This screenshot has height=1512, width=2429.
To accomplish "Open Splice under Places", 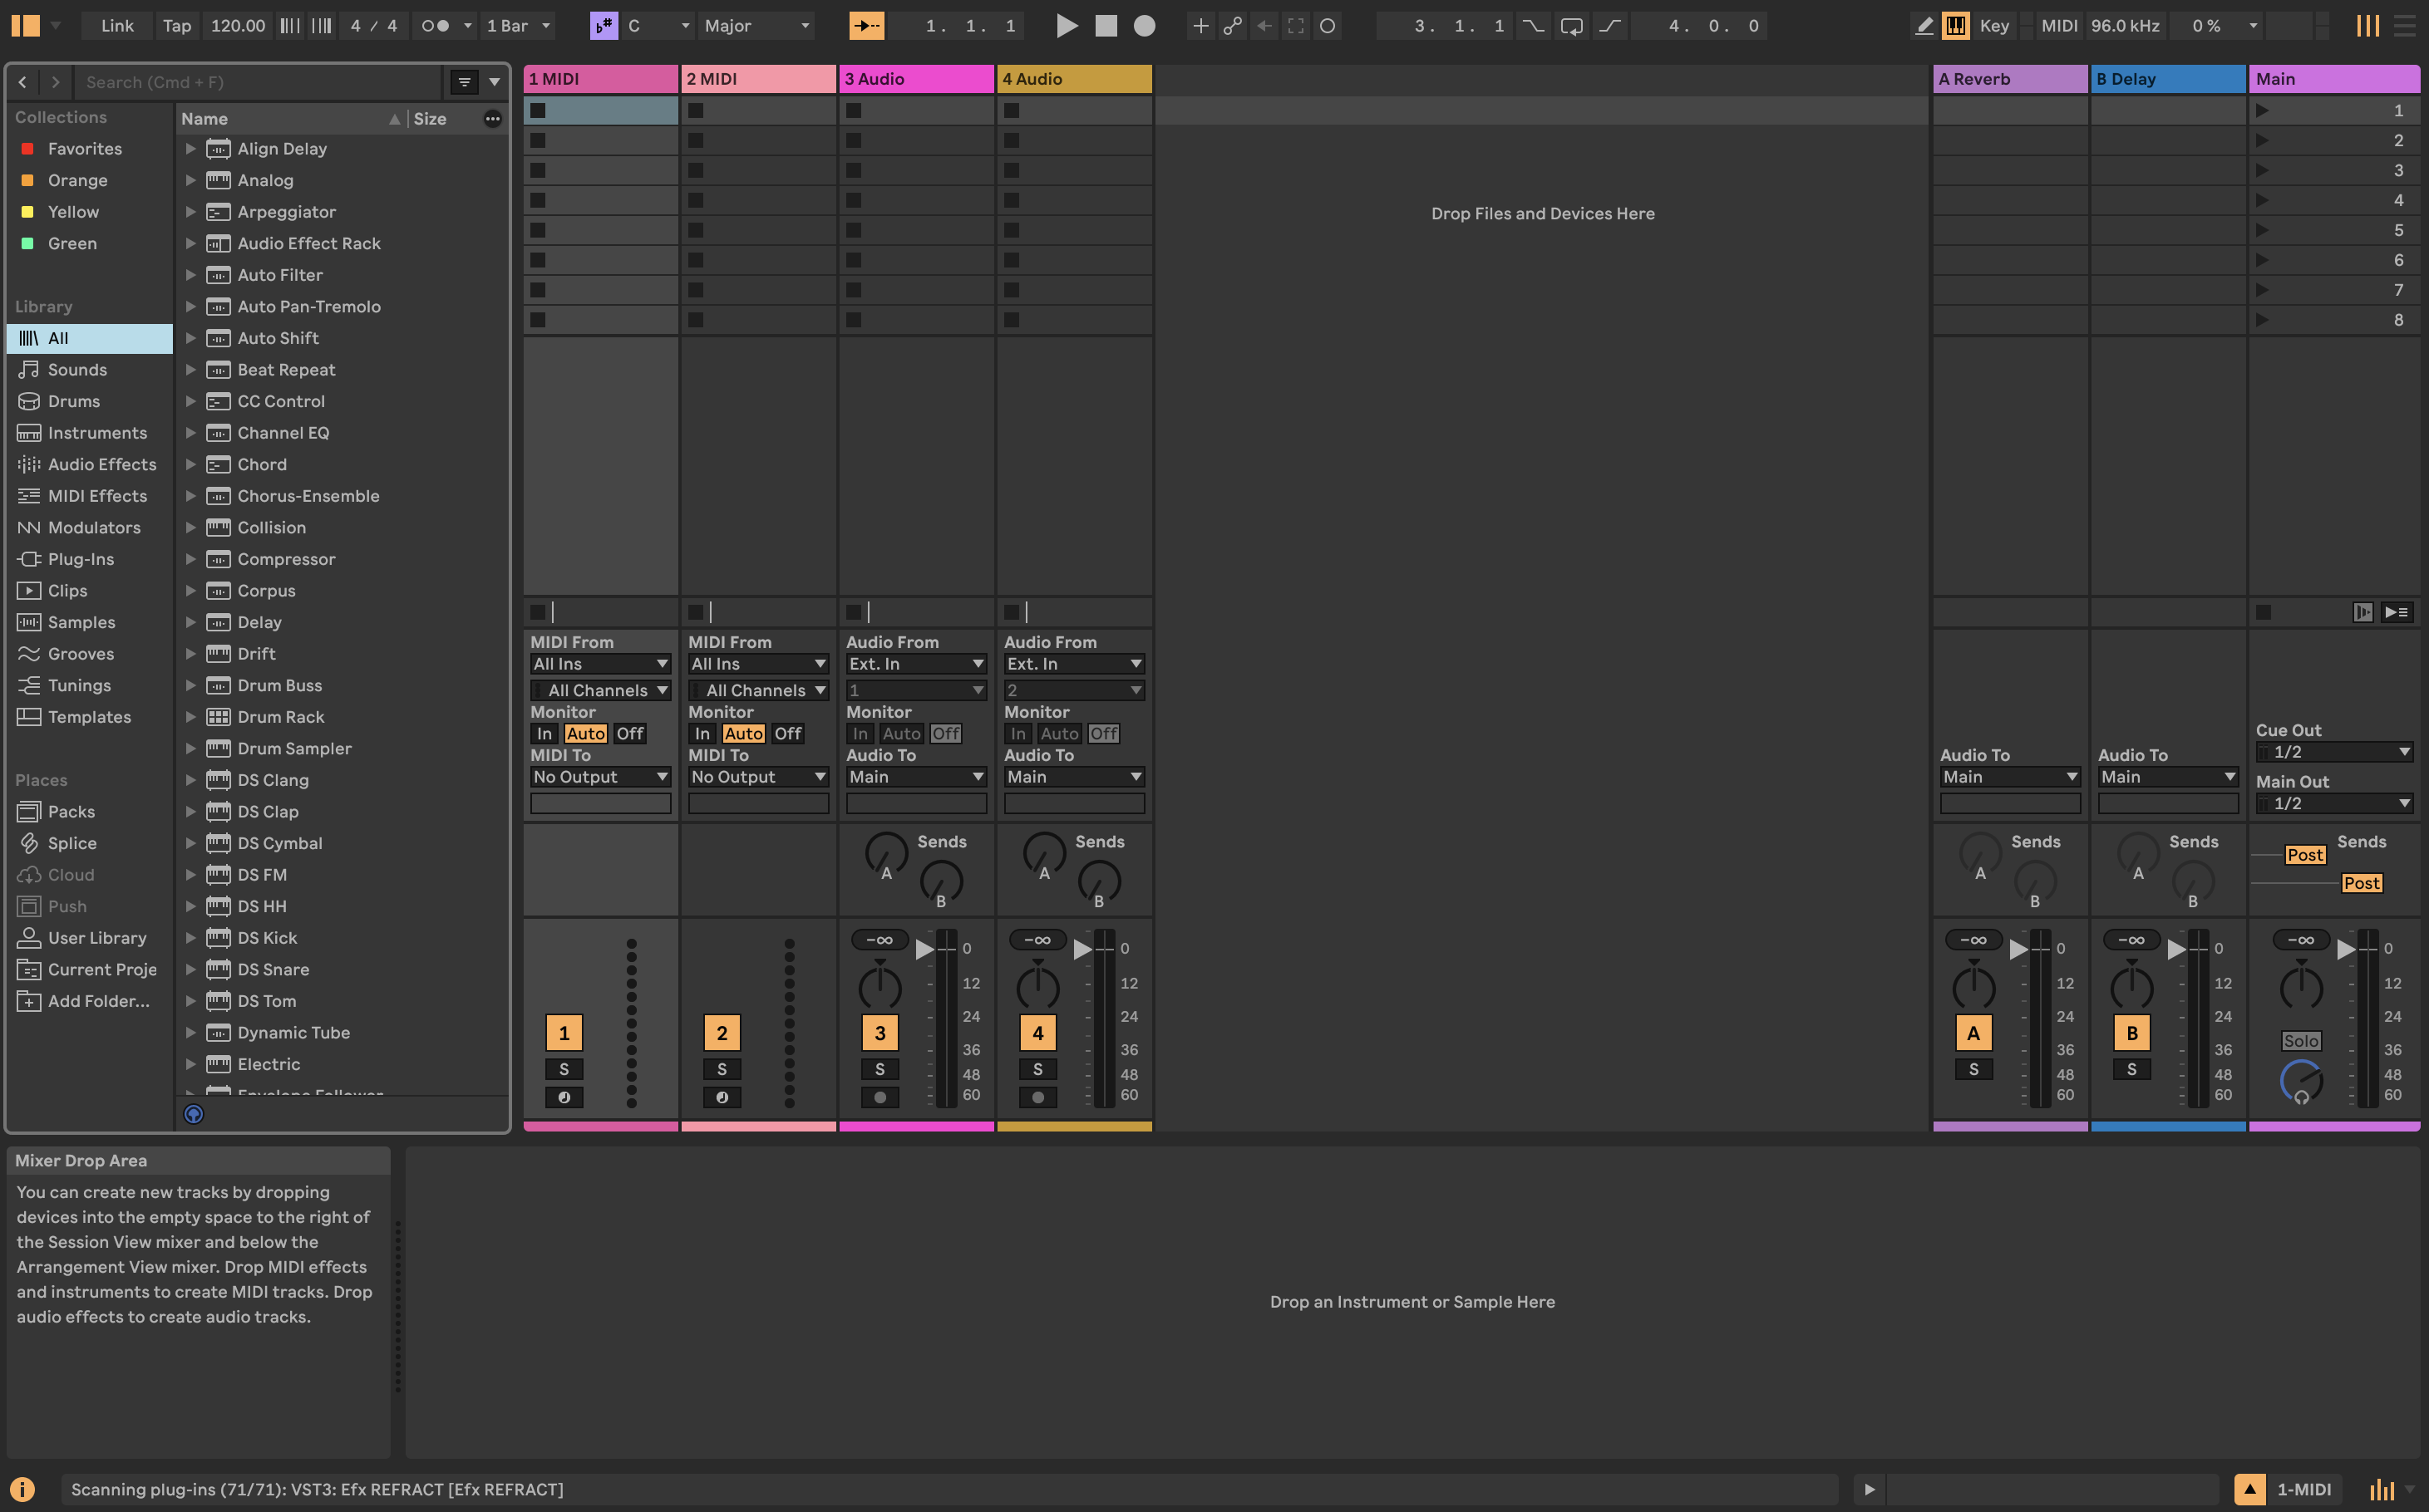I will tap(73, 843).
